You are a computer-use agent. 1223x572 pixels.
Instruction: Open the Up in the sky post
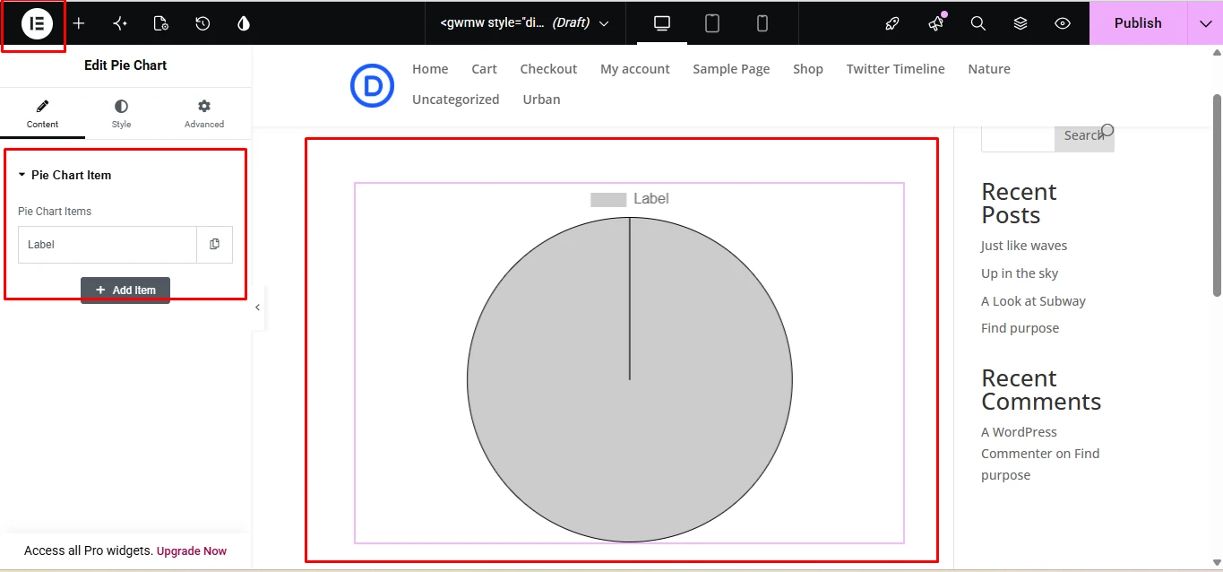1020,273
